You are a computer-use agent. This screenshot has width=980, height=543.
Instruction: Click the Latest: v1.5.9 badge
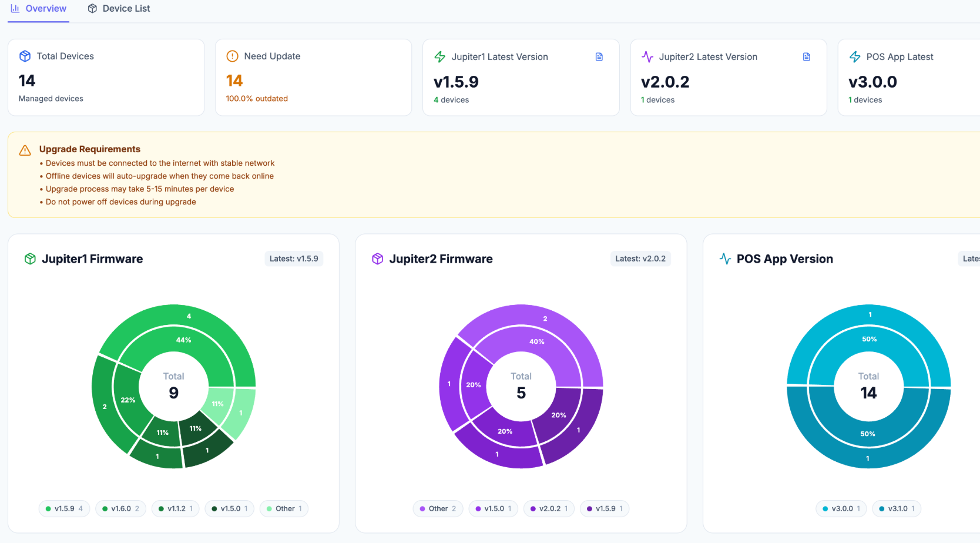point(294,258)
